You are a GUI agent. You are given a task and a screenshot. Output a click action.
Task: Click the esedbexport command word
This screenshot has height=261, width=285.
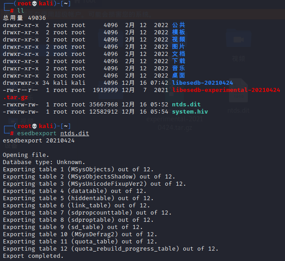pos(36,133)
